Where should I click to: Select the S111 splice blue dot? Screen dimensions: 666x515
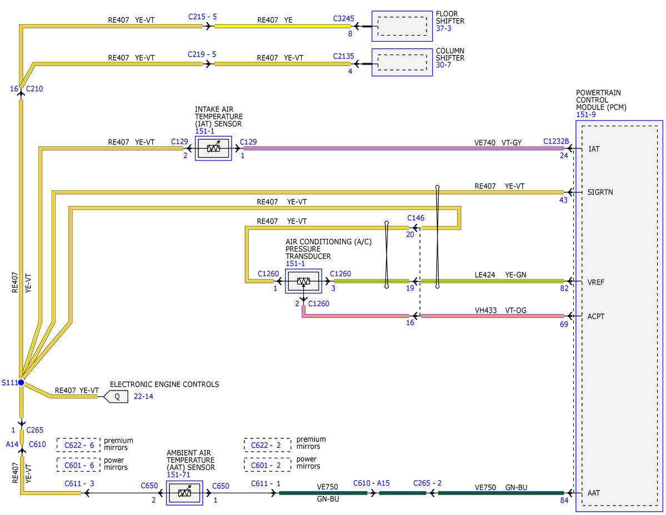coord(21,382)
